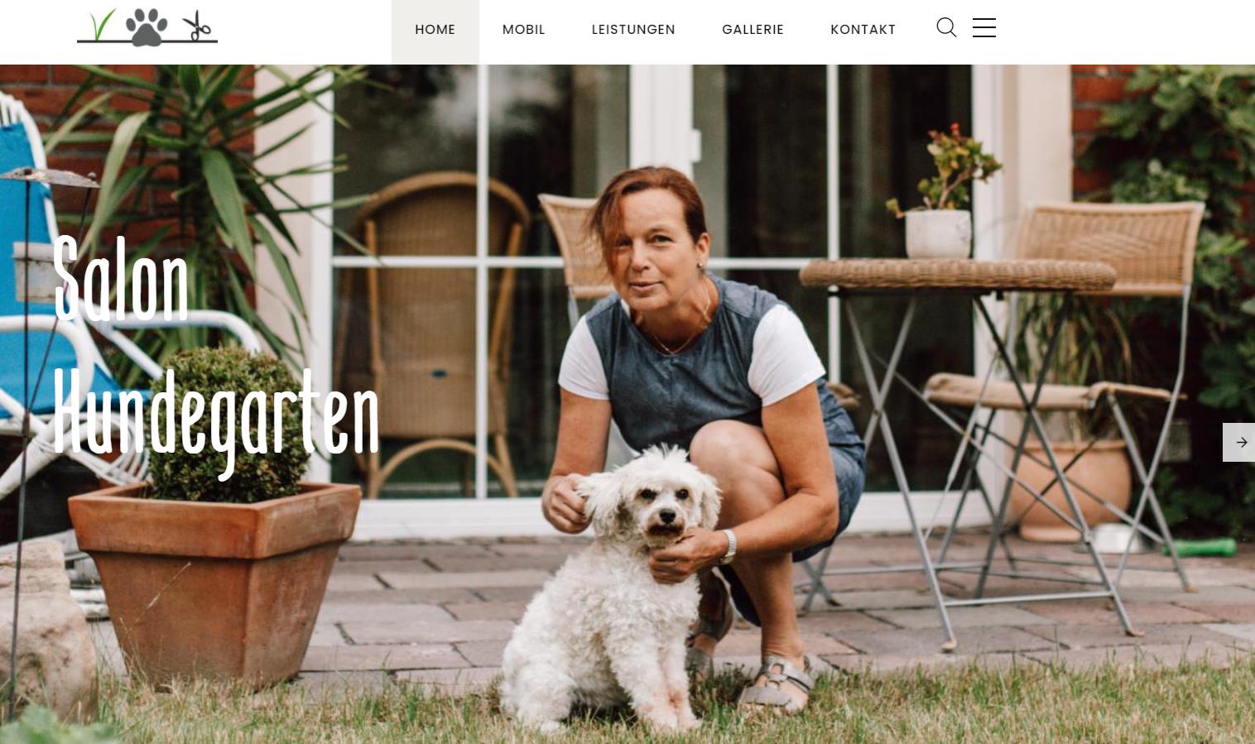Click the scissors symbol in the logo

(x=196, y=26)
